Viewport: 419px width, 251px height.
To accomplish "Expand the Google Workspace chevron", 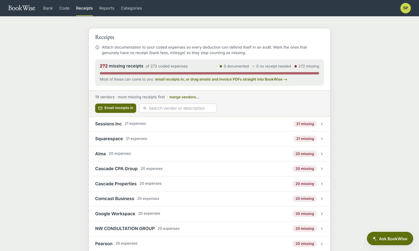I will [x=322, y=214].
